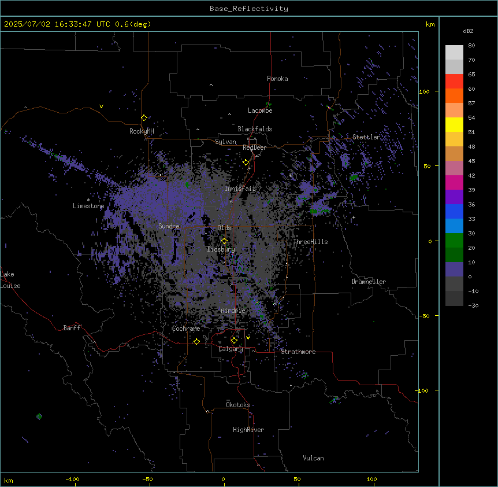498x487 pixels.
Task: Pick the blue 36 dBZ legend swatch
Action: tap(454, 211)
